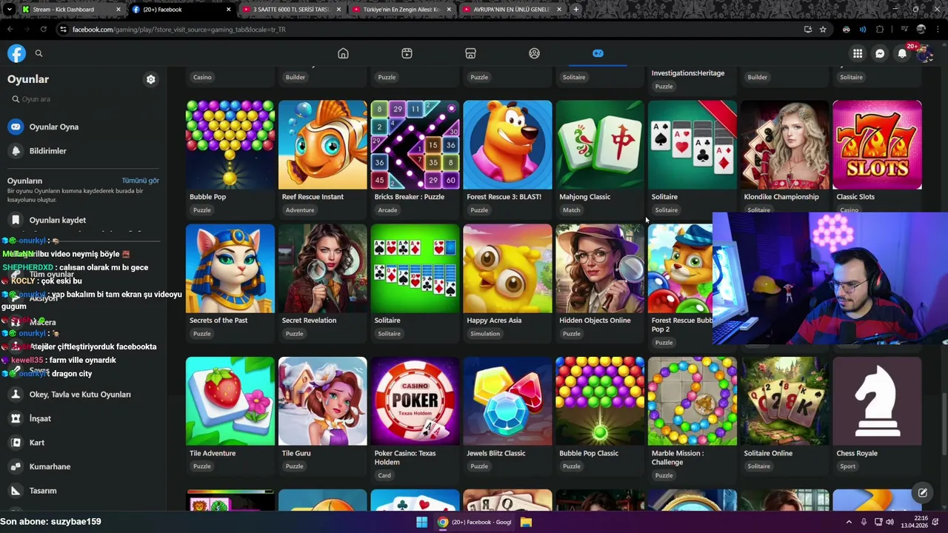
Task: Open the Tile Adventure game thumbnail
Action: pyautogui.click(x=230, y=401)
